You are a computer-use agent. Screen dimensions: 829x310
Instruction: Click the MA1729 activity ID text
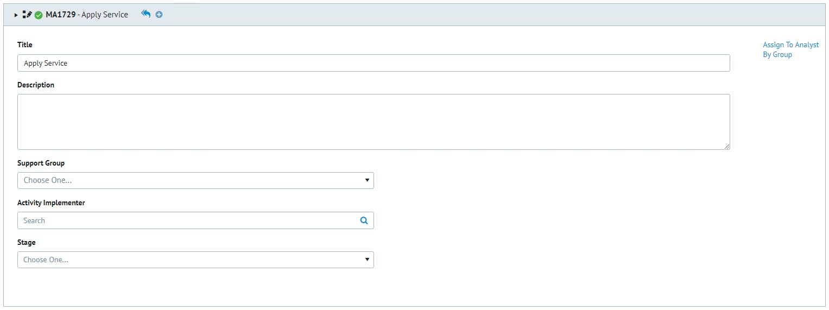point(60,15)
